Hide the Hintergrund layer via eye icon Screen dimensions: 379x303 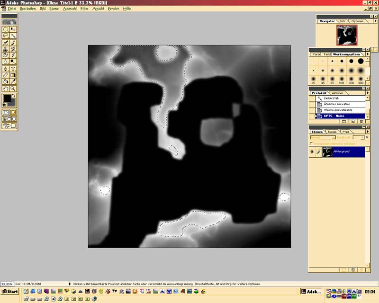pos(312,152)
